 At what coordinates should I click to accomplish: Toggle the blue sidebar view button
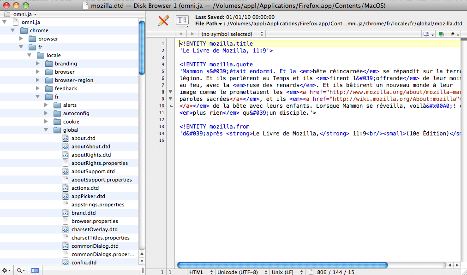coord(35,270)
